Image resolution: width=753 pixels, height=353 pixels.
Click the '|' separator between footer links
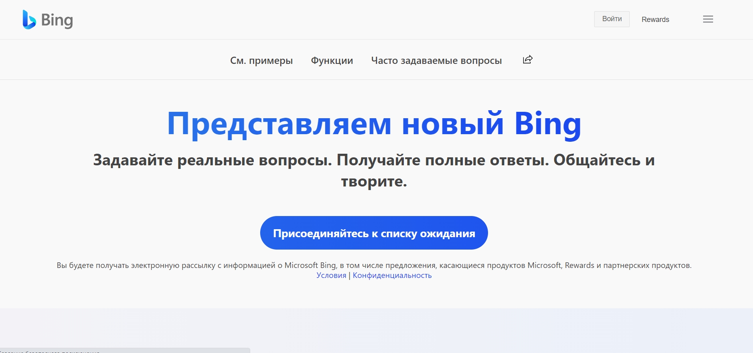tap(350, 276)
